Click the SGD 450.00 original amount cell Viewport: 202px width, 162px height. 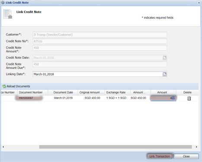pyautogui.click(x=92, y=98)
